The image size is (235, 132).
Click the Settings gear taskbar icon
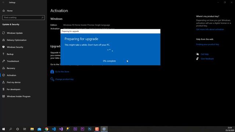[104, 129]
